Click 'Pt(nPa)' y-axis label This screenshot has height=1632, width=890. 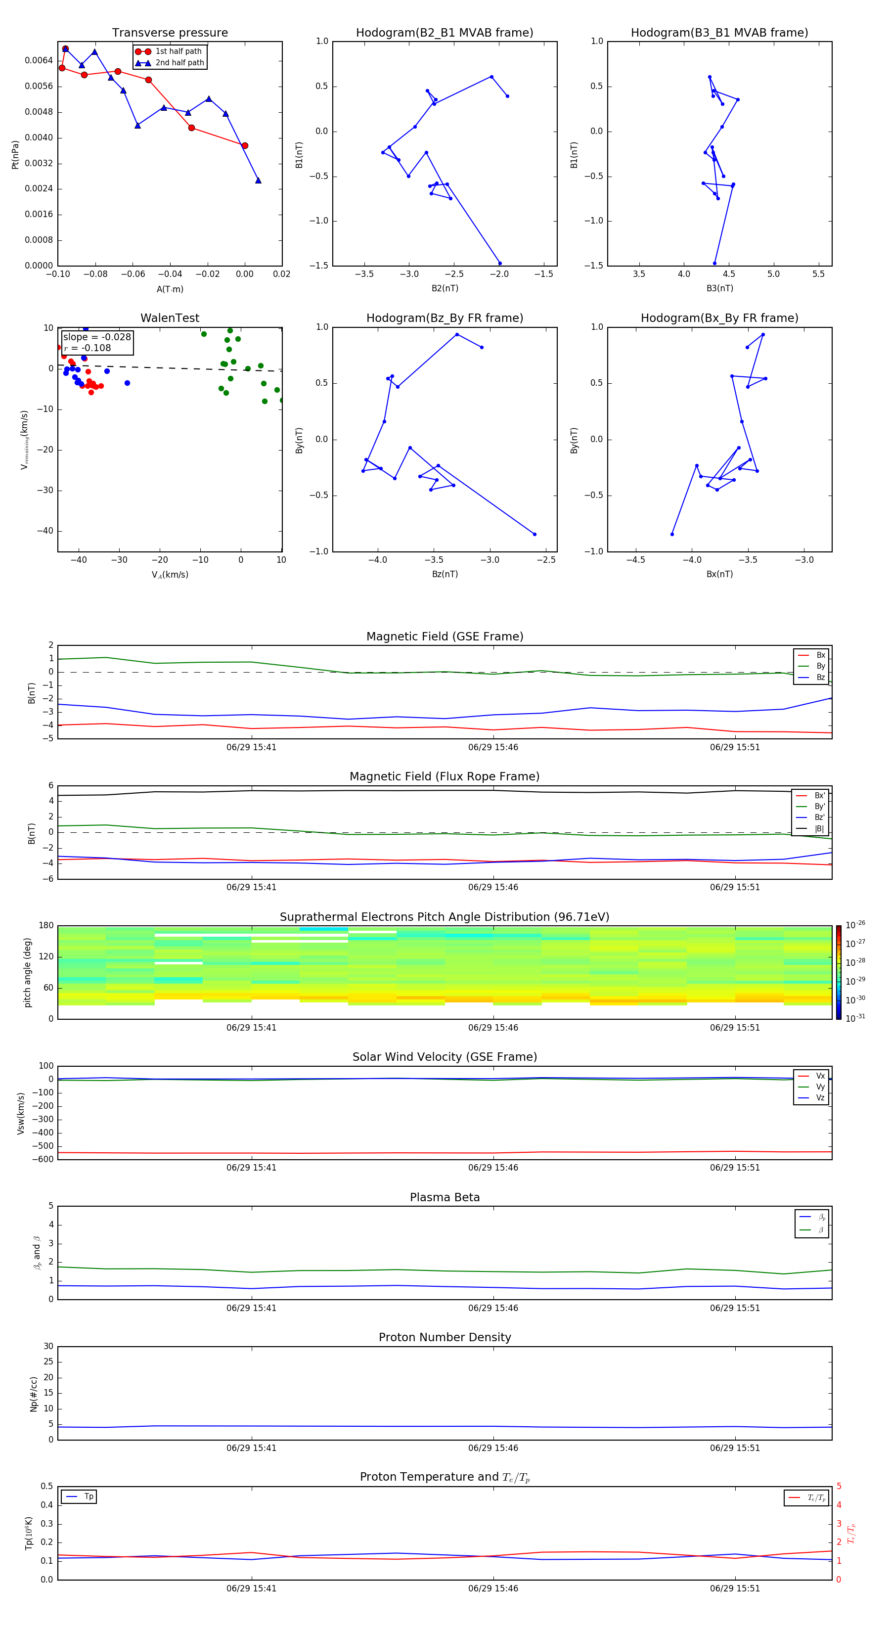tap(15, 154)
